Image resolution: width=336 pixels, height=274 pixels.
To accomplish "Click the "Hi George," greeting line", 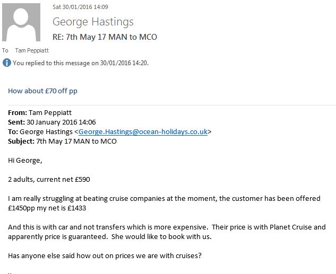I will (27, 160).
